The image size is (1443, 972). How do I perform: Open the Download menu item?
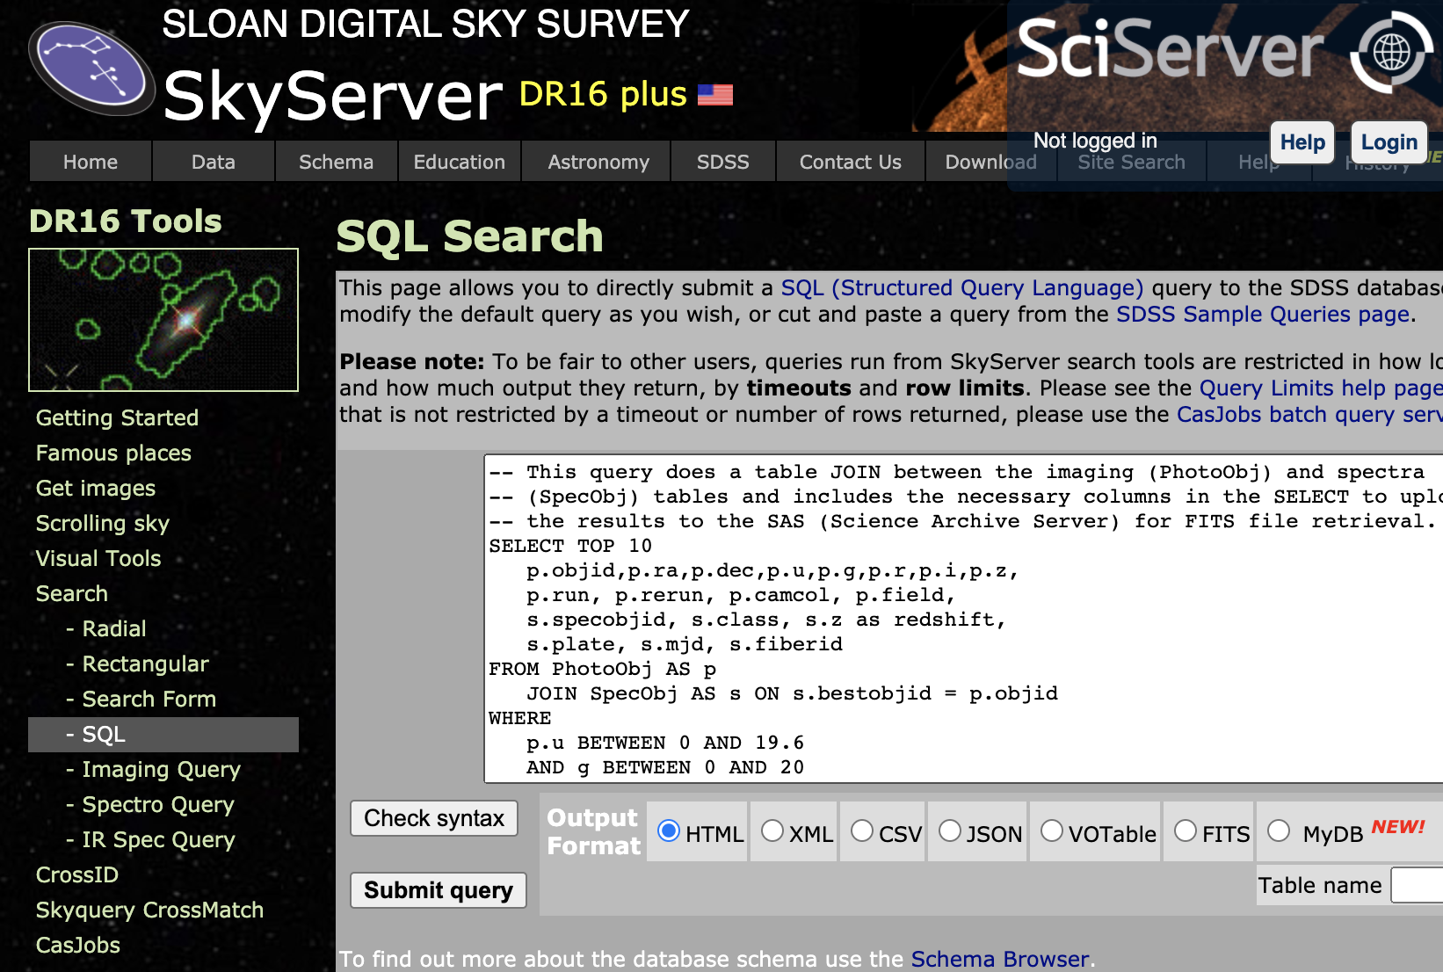point(990,162)
